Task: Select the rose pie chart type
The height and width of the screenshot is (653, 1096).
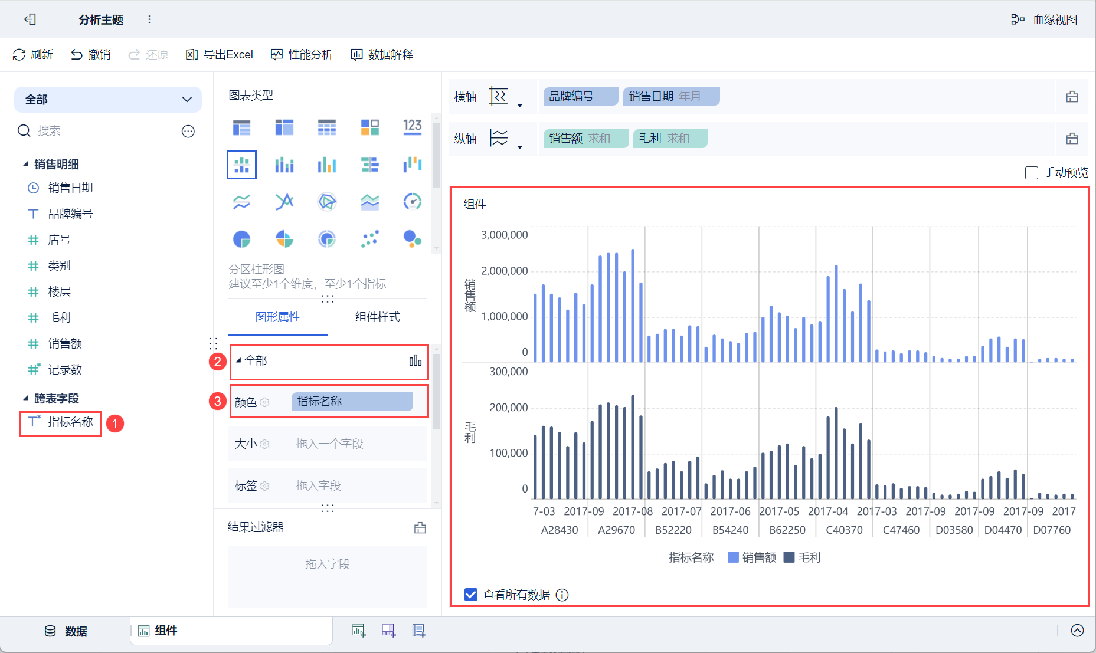Action: (x=284, y=239)
